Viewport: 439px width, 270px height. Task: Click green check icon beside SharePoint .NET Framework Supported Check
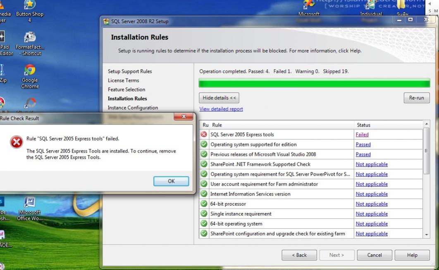[204, 164]
